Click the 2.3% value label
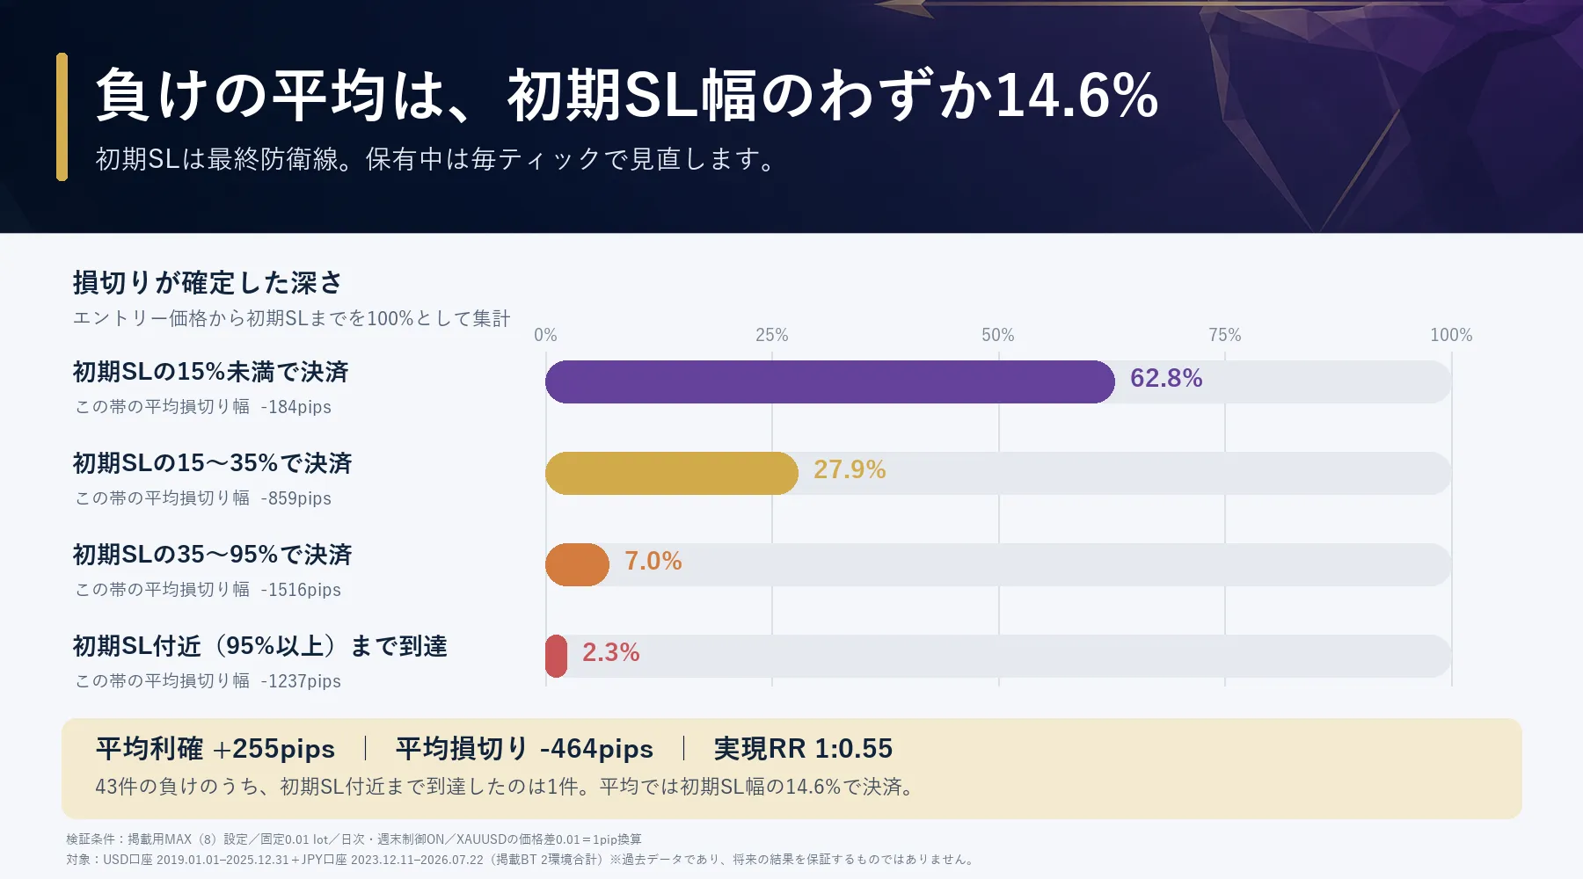 pos(610,652)
